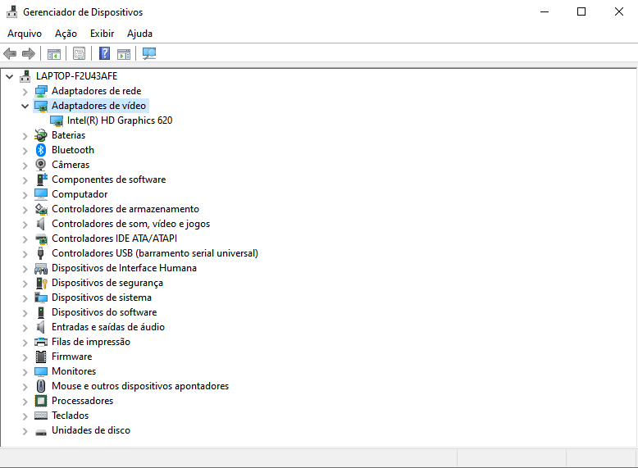This screenshot has width=638, height=468.
Task: Click the speaker icon for Entradas e saídas de áudio
Action: coord(41,327)
